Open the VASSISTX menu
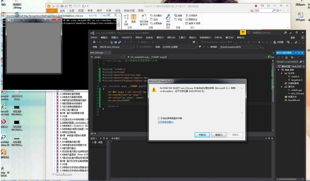The height and width of the screenshot is (181, 310). pyautogui.click(x=127, y=38)
